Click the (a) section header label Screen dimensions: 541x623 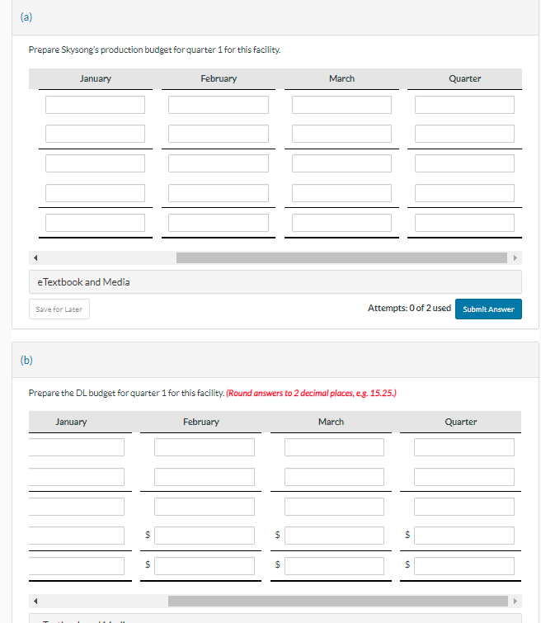pos(26,17)
